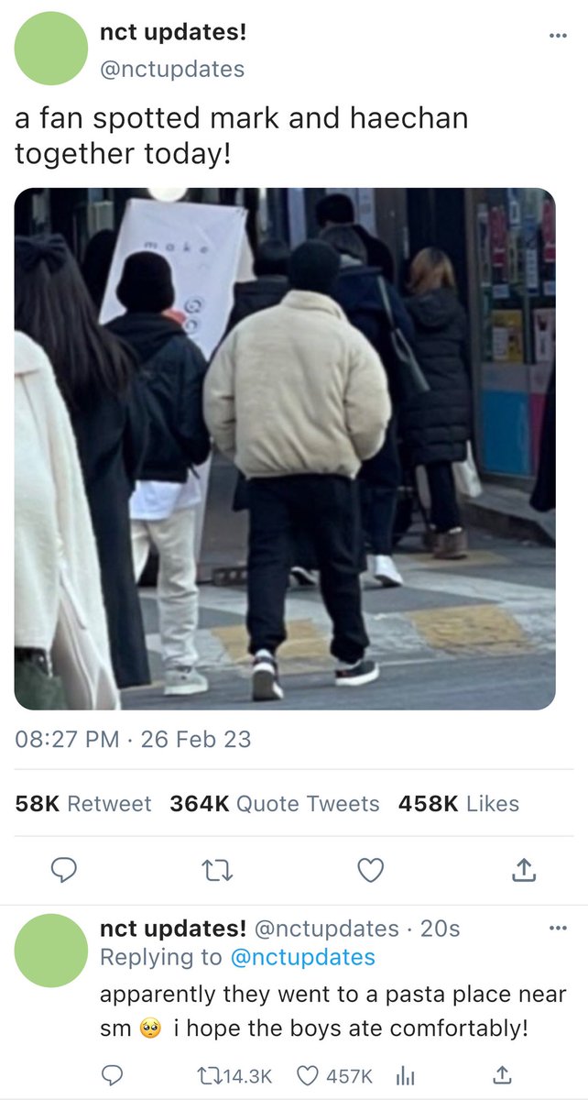View the 458K Likes list
This screenshot has height=1100, width=588.
(459, 804)
